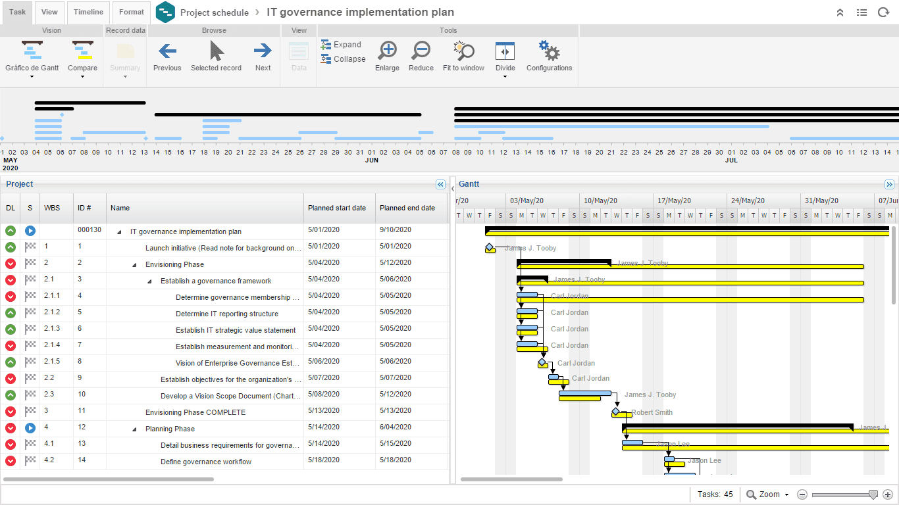Click the Tasks: 45 status entry
The width and height of the screenshot is (899, 505).
(x=715, y=494)
